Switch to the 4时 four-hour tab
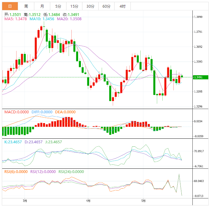 122,6
